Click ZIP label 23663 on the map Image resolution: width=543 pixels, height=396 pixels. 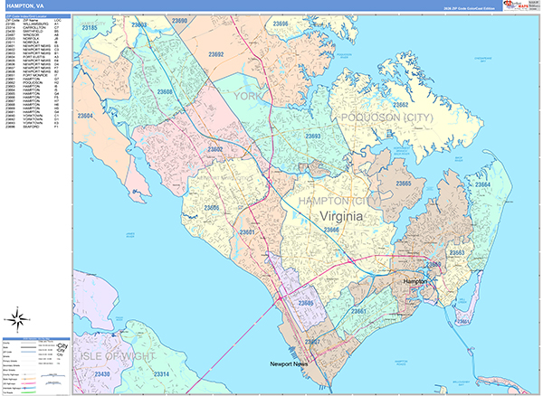(457, 253)
